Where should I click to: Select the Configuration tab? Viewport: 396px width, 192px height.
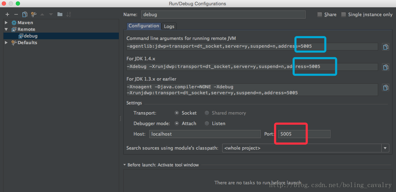tap(144, 26)
